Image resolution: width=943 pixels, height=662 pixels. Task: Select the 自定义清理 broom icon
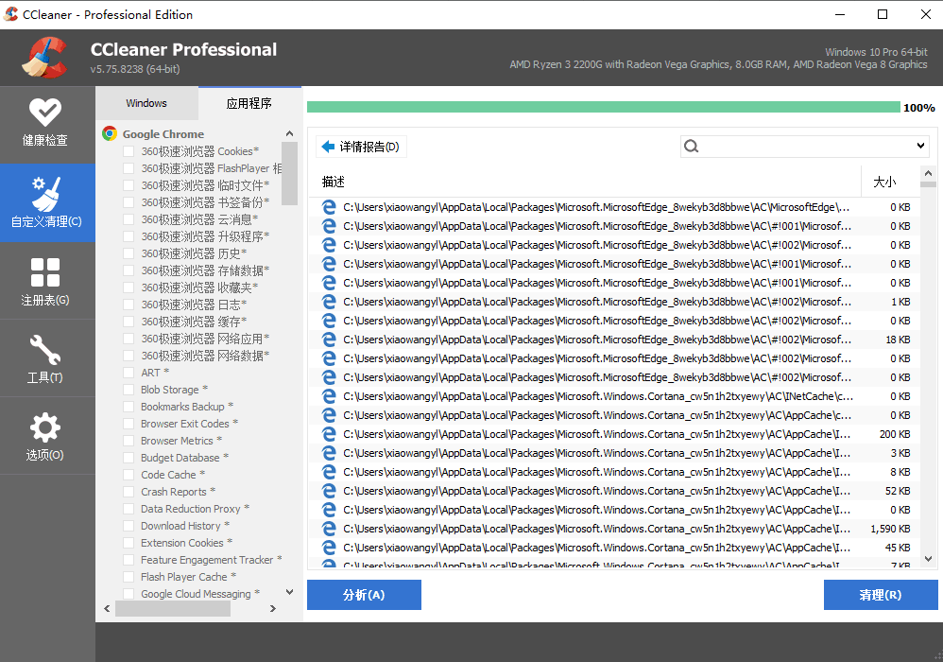45,194
